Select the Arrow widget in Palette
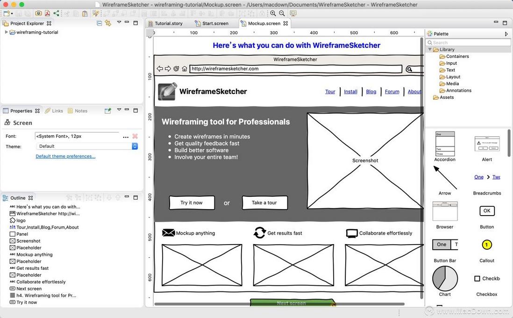The image size is (513, 318). [x=445, y=181]
